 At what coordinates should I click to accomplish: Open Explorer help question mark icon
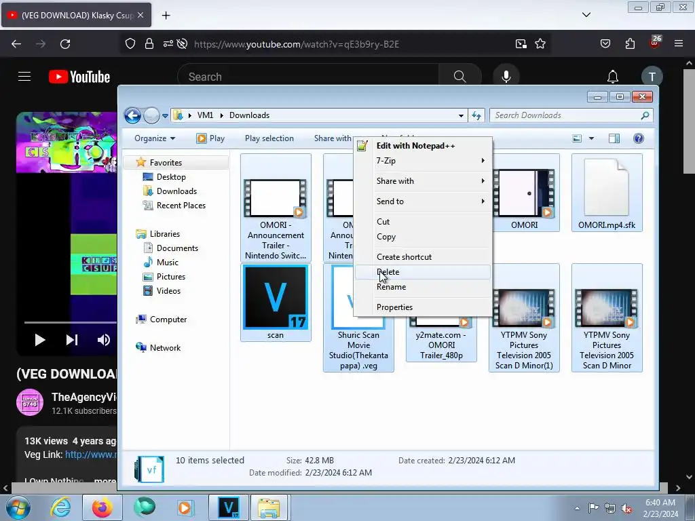pyautogui.click(x=638, y=138)
